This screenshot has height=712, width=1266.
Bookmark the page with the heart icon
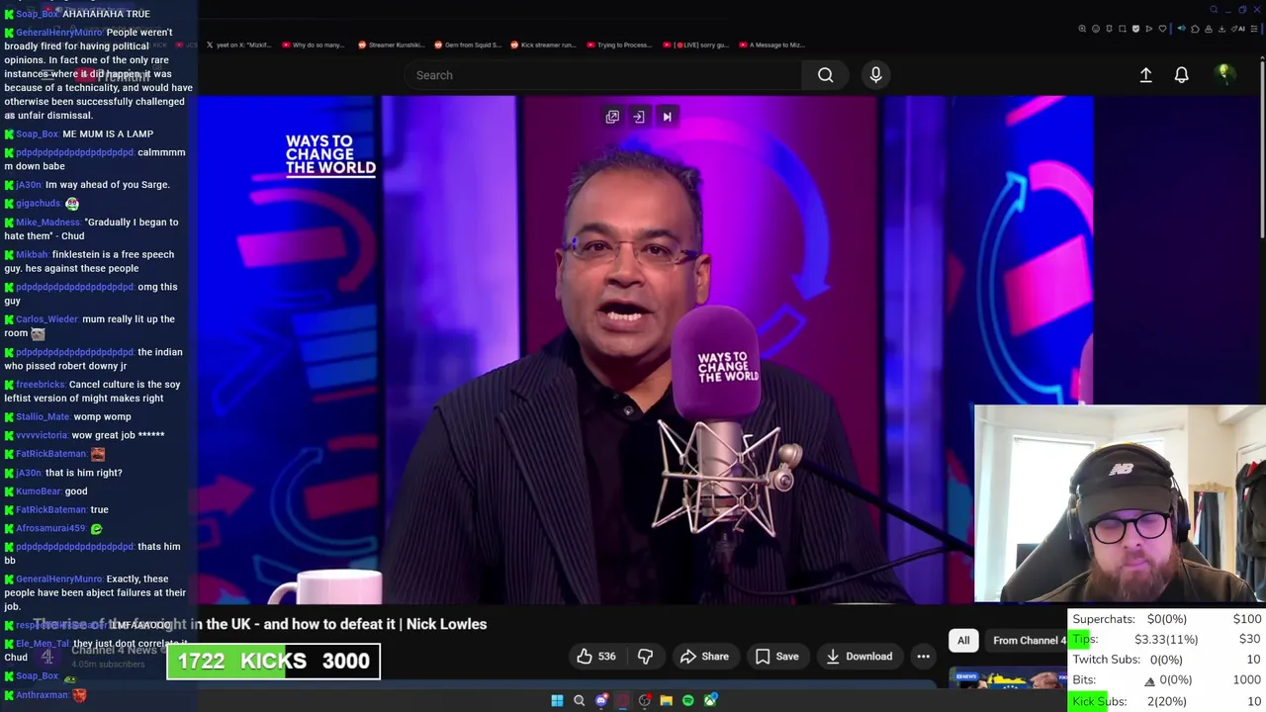[x=1162, y=29]
